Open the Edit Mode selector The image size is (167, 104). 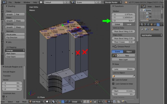[37, 102]
